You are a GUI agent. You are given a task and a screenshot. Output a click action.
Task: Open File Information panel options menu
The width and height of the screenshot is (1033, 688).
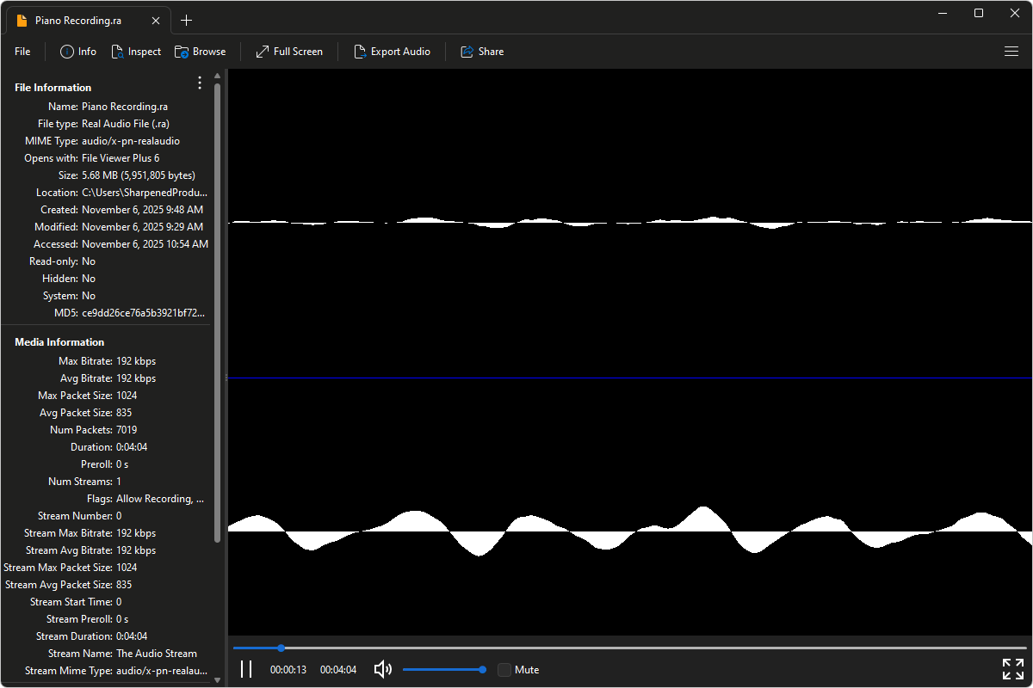[200, 83]
